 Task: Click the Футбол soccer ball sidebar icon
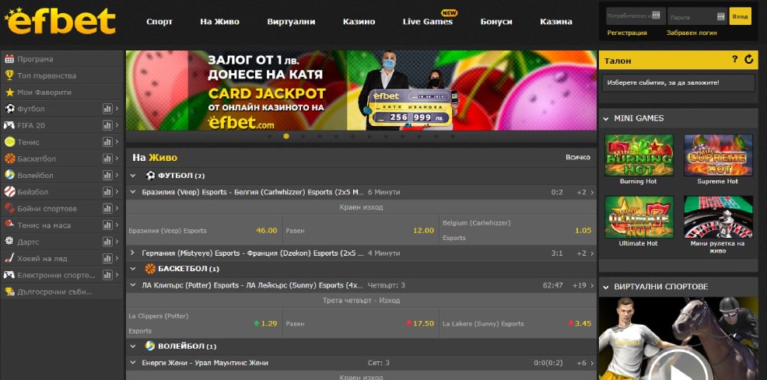click(9, 109)
